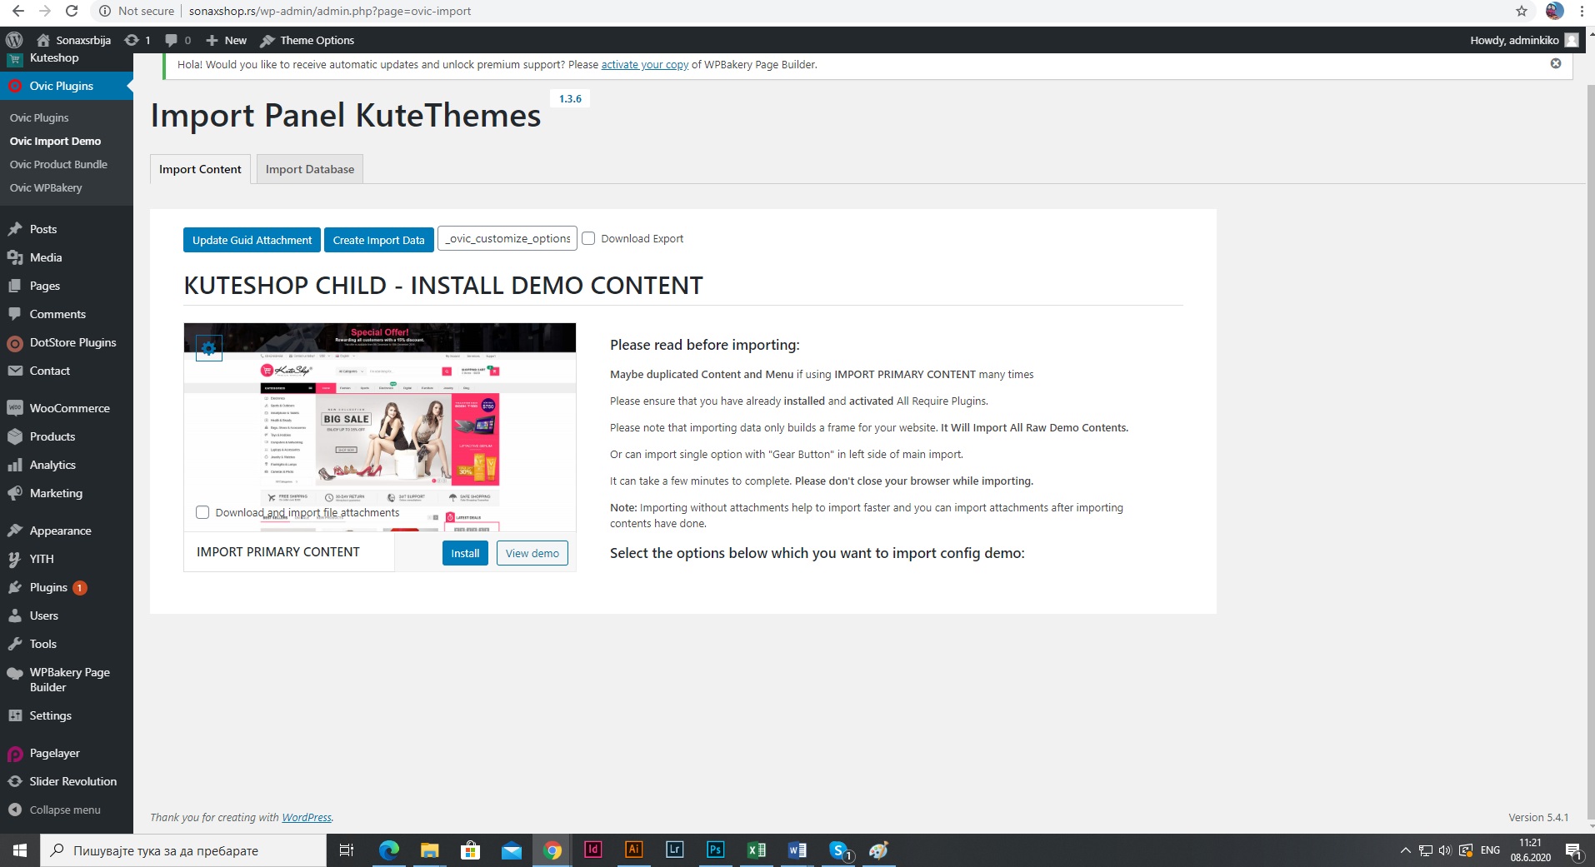Viewport: 1595px width, 867px height.
Task: Click the Windows taskbar search box
Action: click(183, 850)
